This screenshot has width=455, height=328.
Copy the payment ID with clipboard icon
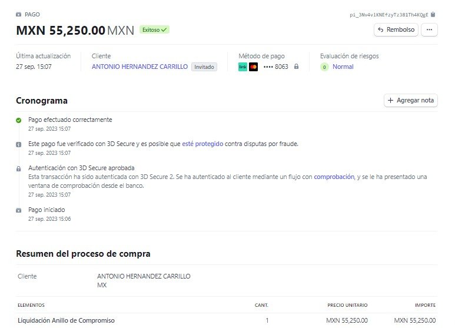433,15
